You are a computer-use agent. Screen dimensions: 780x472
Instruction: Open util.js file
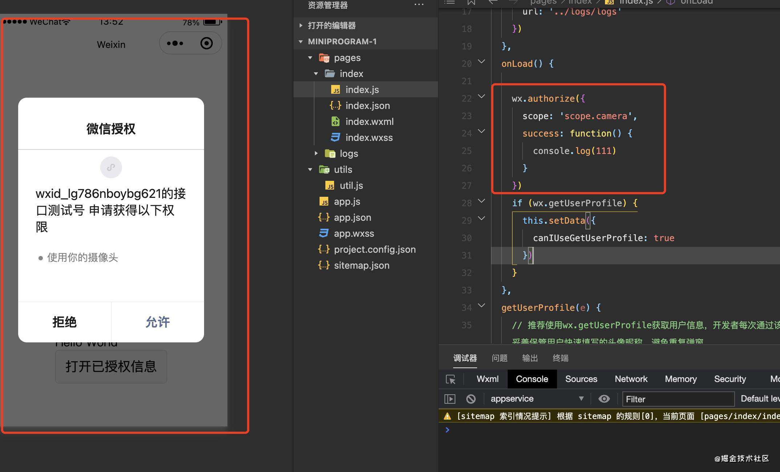(366, 186)
